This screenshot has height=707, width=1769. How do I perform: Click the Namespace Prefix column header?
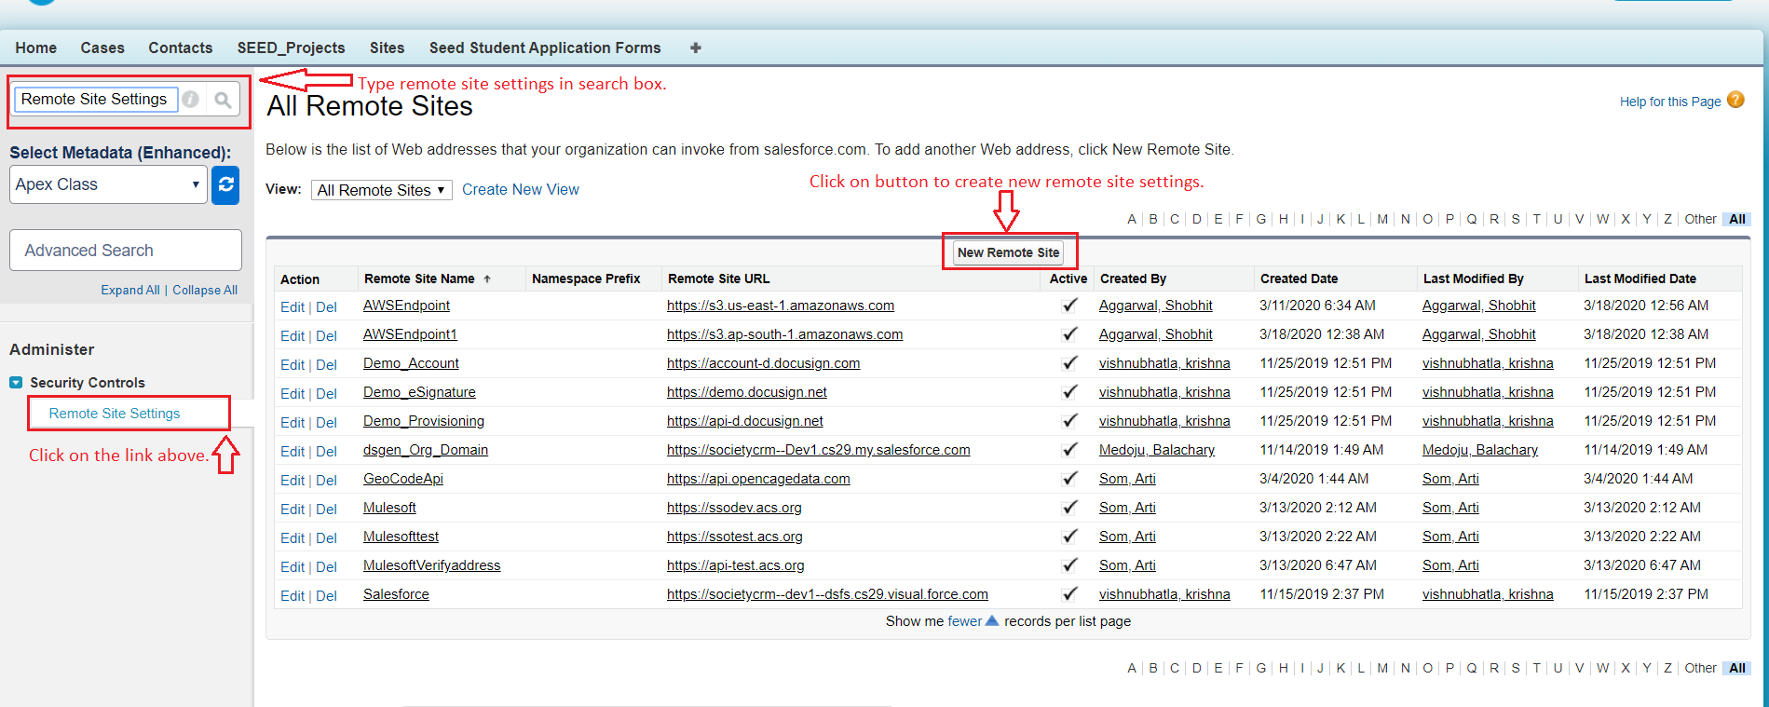pyautogui.click(x=586, y=279)
